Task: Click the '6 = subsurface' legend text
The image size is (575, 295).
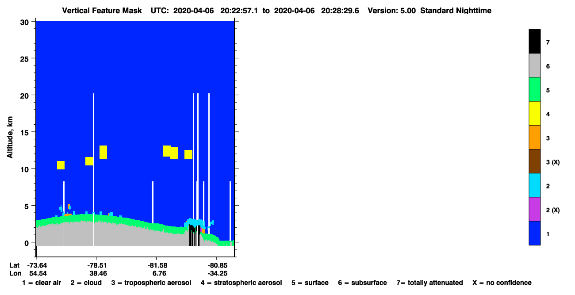Action: (362, 283)
